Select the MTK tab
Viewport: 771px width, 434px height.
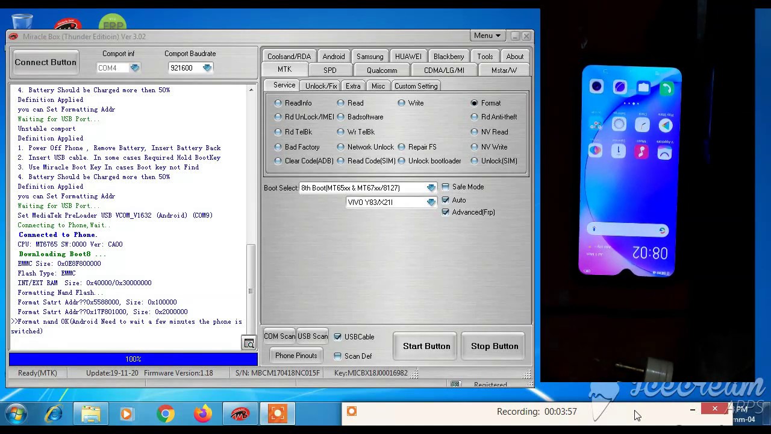(x=284, y=70)
